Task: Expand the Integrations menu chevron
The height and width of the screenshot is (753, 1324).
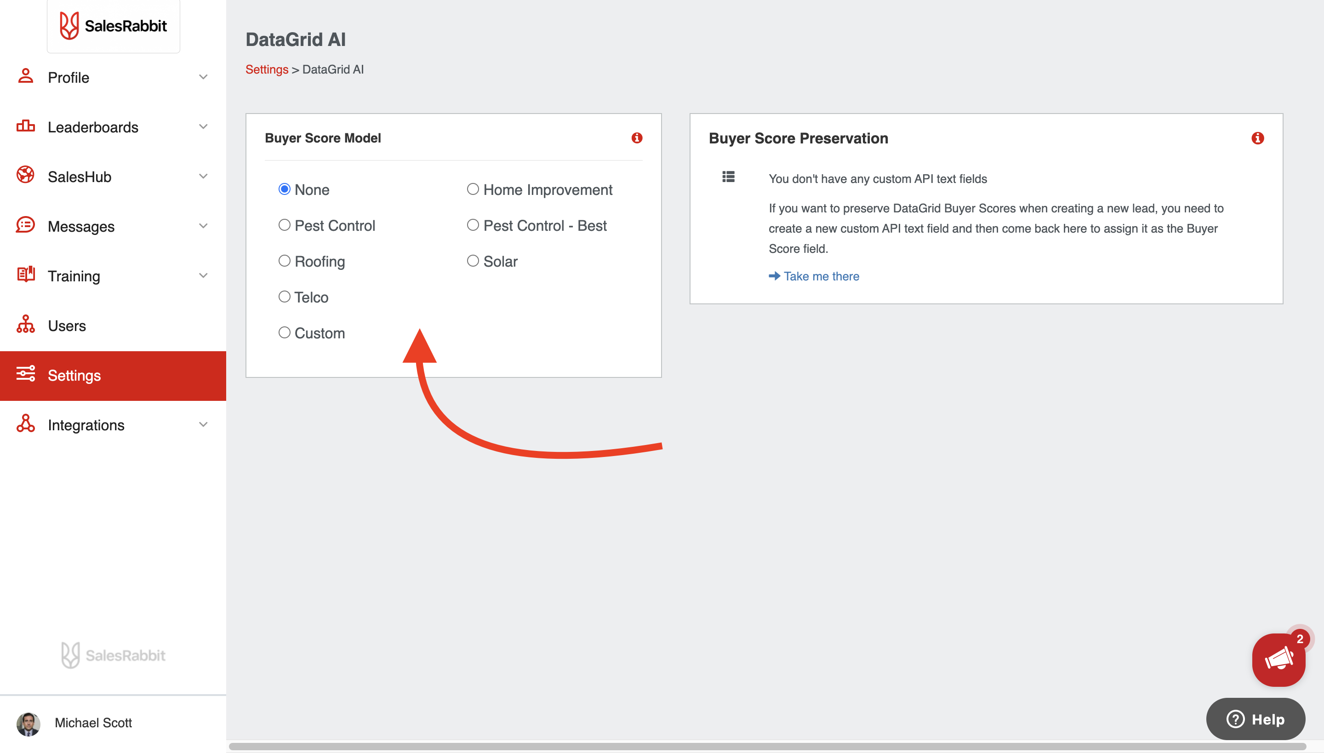Action: click(x=203, y=425)
